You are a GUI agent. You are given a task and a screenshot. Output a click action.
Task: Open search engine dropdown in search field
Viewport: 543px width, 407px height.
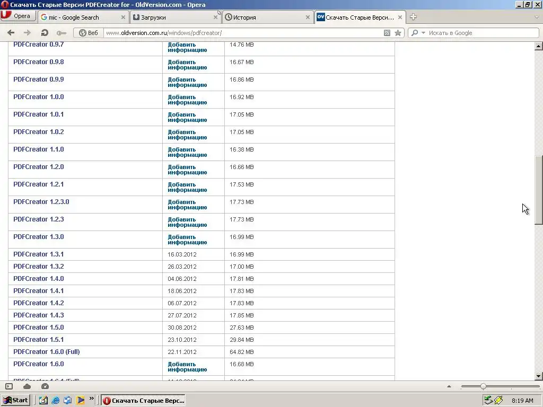coord(423,33)
